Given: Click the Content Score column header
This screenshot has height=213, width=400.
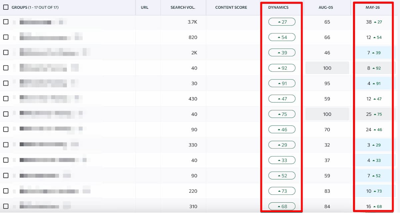Looking at the screenshot, I should tap(231, 7).
